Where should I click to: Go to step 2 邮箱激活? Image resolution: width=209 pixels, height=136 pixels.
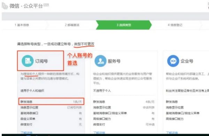pos(72,25)
